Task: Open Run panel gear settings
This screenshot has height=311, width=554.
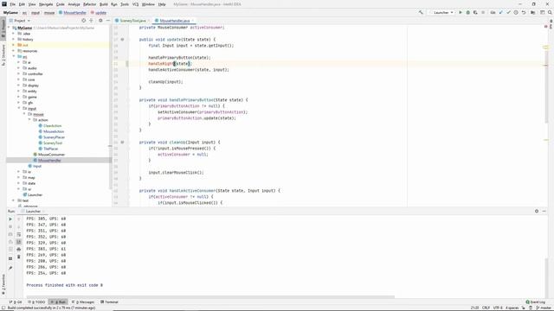Action: pos(537,211)
